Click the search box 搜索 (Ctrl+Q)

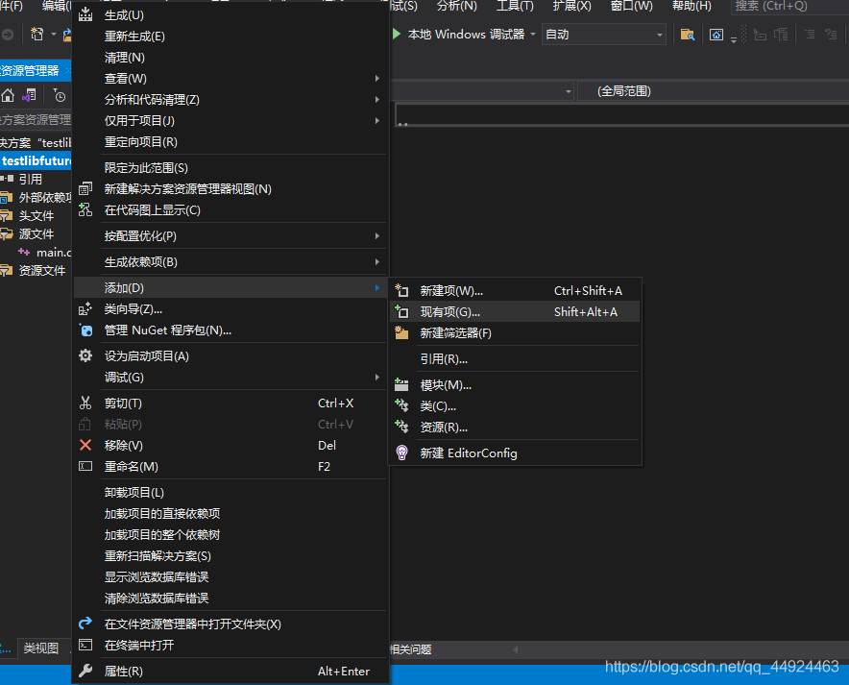pos(789,6)
